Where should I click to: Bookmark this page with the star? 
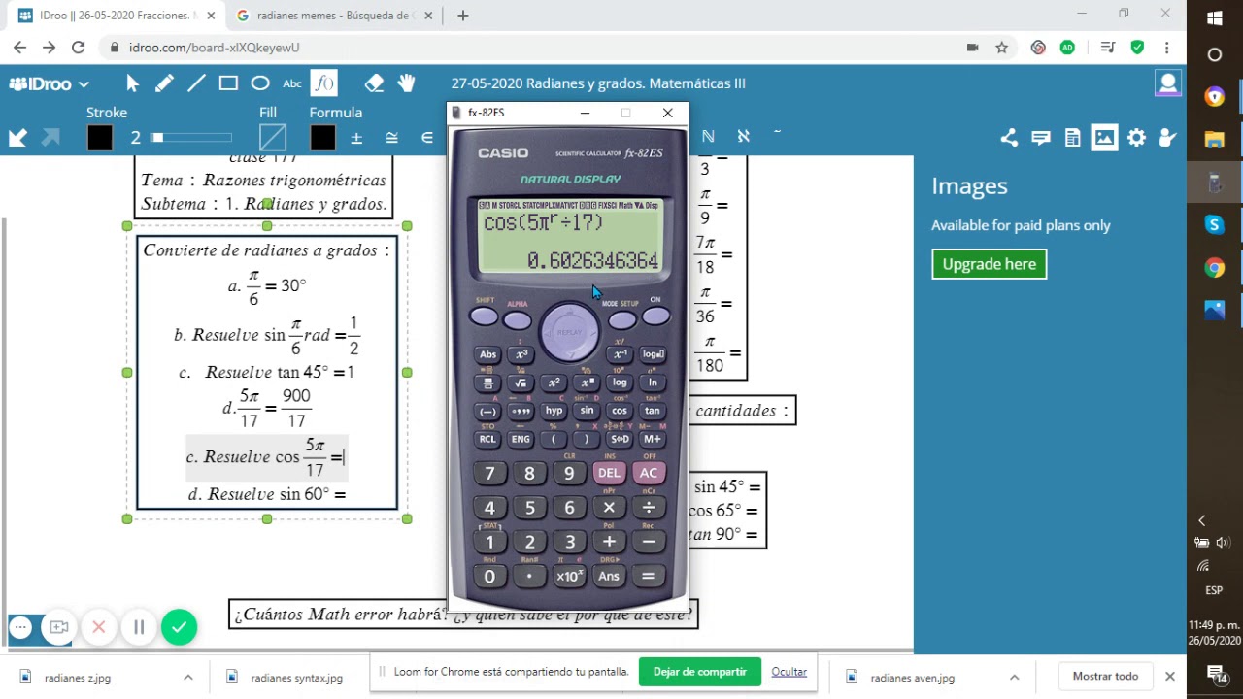pos(1001,48)
